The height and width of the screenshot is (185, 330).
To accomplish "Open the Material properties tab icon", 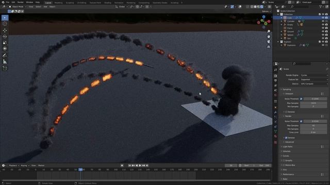I will coord(275,136).
